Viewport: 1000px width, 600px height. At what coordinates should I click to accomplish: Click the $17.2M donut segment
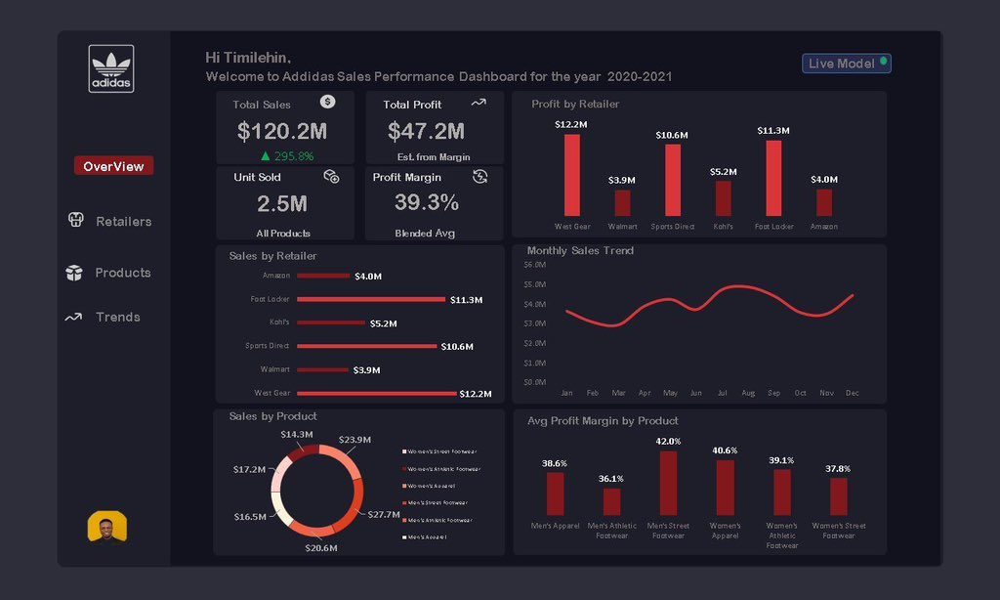click(x=279, y=474)
